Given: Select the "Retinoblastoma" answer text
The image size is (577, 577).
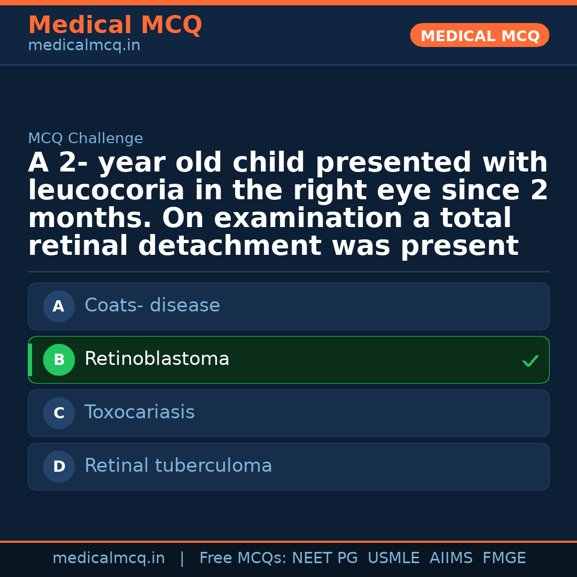Looking at the screenshot, I should tap(157, 360).
